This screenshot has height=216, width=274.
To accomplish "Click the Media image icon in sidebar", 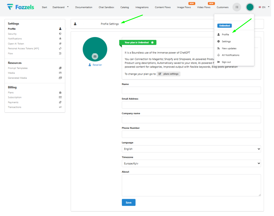I will [60, 73].
